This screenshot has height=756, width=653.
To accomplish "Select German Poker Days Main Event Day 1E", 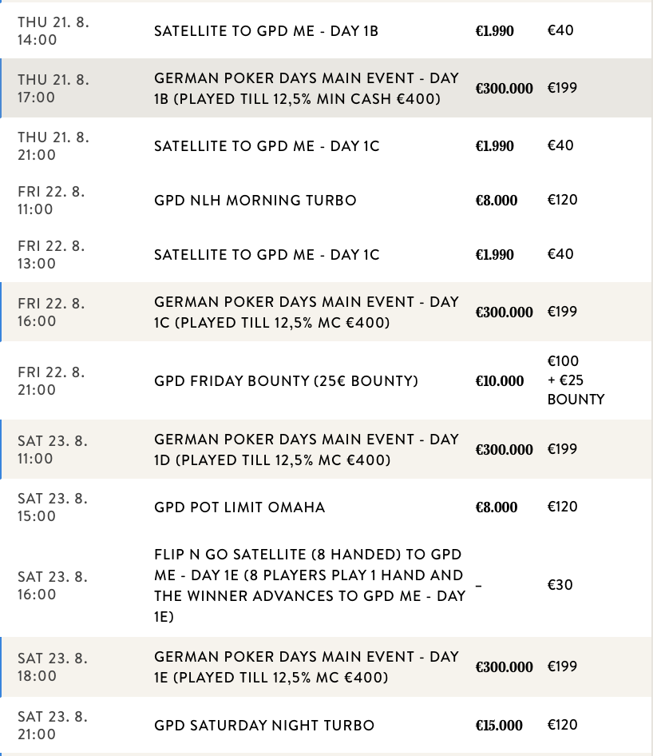I will pyautogui.click(x=307, y=667).
